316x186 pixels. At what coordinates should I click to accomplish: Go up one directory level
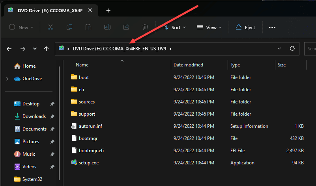pyautogui.click(x=47, y=49)
